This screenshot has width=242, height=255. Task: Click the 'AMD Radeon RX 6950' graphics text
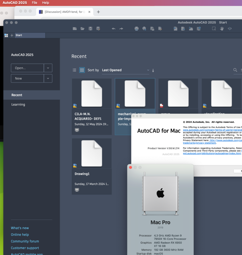pos(168,243)
